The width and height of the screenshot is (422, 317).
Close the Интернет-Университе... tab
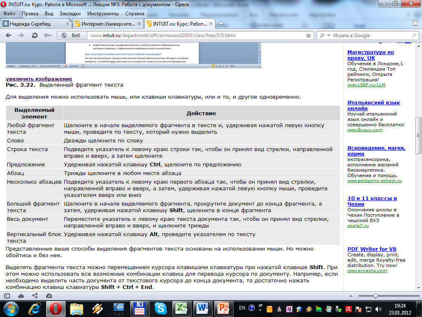tap(139, 24)
